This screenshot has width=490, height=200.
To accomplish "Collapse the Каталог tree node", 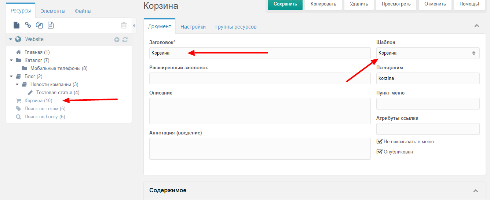I will (x=11, y=60).
